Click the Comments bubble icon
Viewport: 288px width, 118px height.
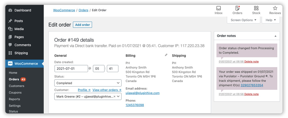click(10, 45)
